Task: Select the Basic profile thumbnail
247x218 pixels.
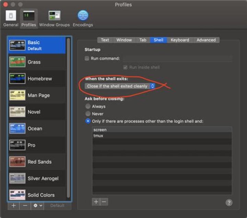Action: (x=17, y=45)
